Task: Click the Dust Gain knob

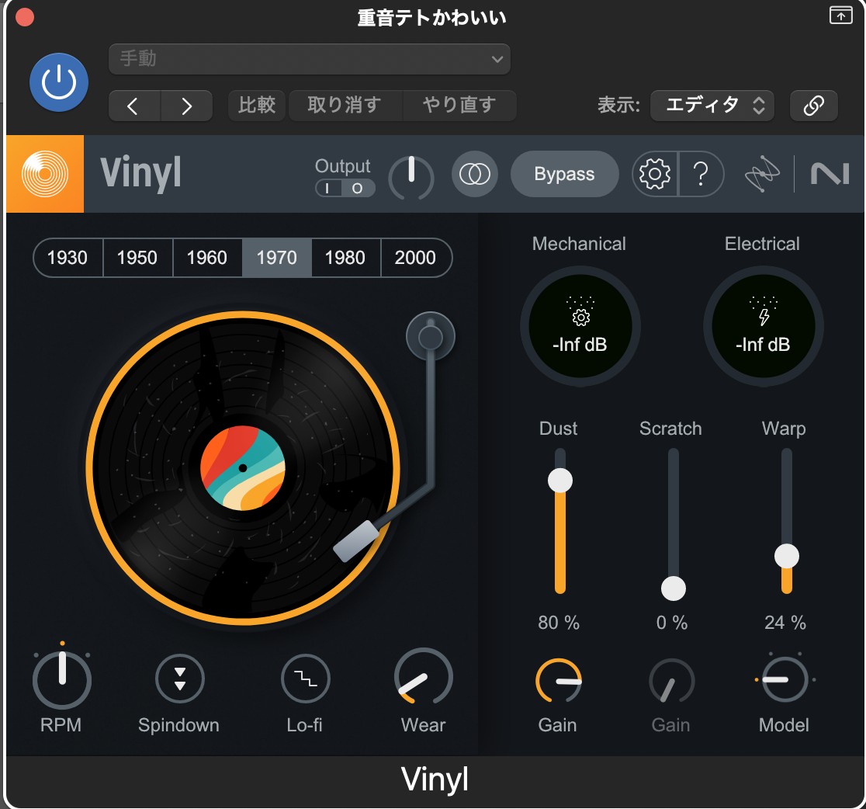Action: pos(559,681)
